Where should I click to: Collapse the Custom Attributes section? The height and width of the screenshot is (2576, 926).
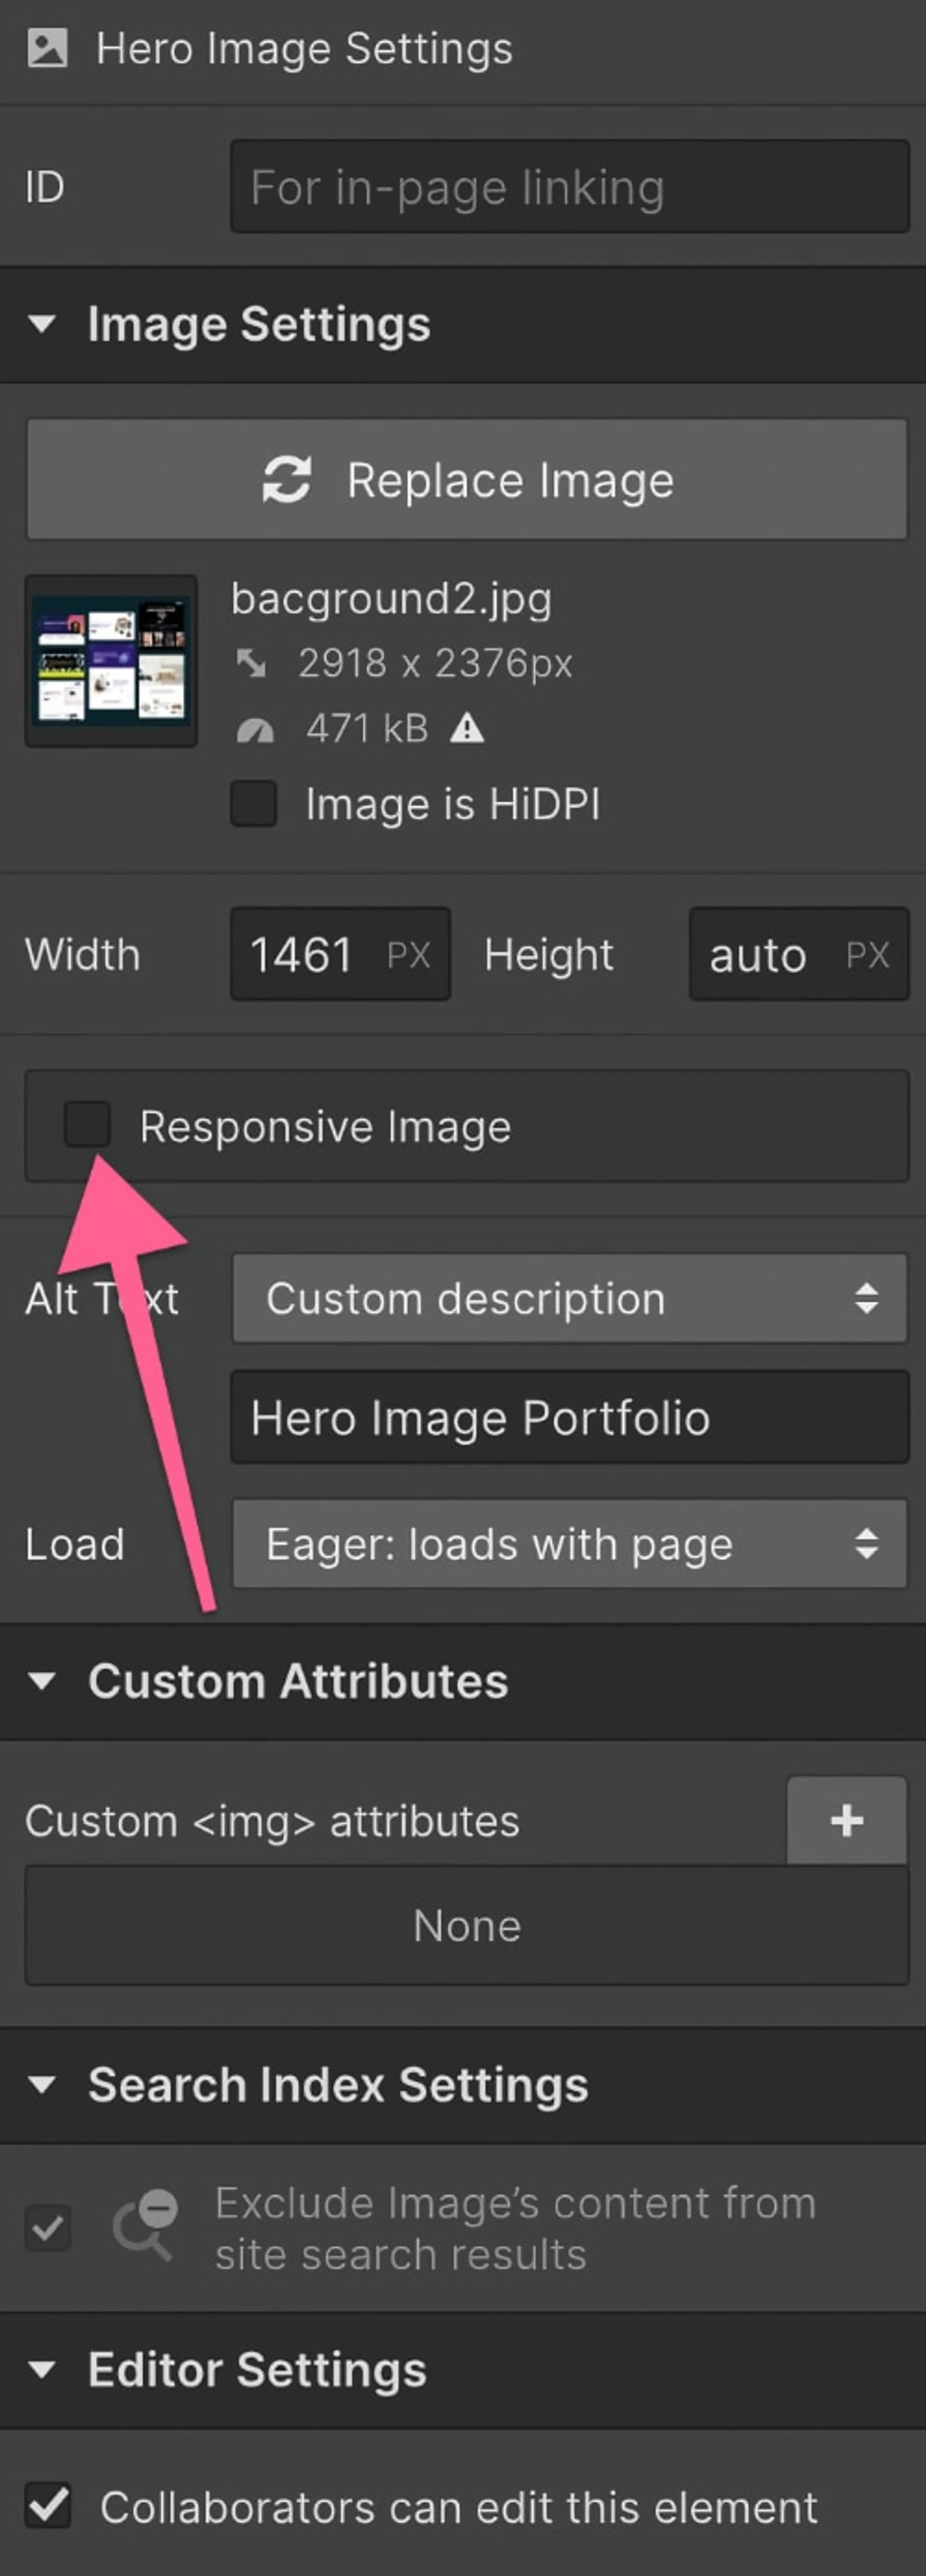(42, 1681)
